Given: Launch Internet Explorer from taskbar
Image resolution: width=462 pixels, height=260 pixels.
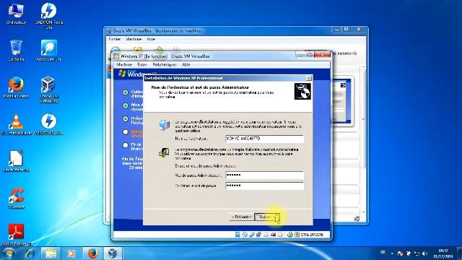Looking at the screenshot, I should [30, 253].
